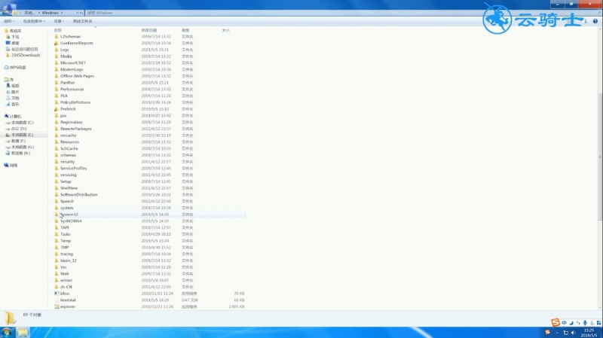Viewport: 603px width, 338px height.
Task: Click the File Explorer taskbar icon
Action: click(x=23, y=332)
